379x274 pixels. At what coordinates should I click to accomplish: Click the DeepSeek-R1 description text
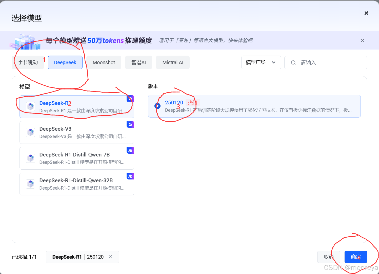click(x=83, y=111)
